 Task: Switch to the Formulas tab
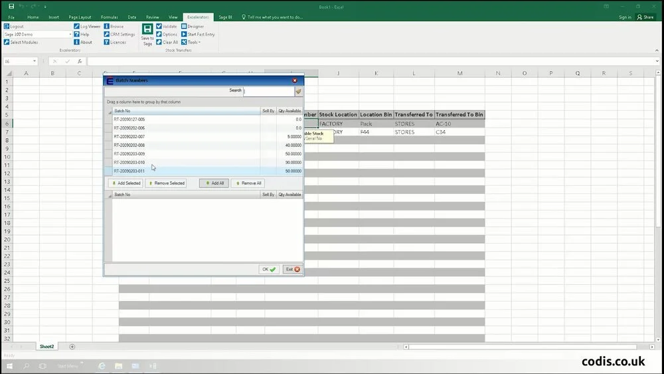click(x=110, y=17)
